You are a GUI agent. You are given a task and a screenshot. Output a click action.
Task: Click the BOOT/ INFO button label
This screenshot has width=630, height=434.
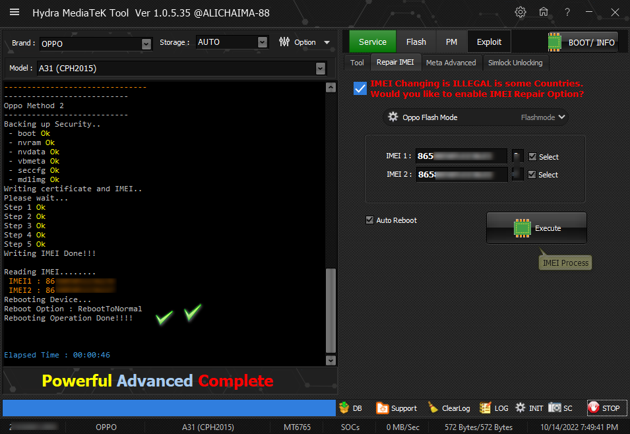[x=591, y=43]
